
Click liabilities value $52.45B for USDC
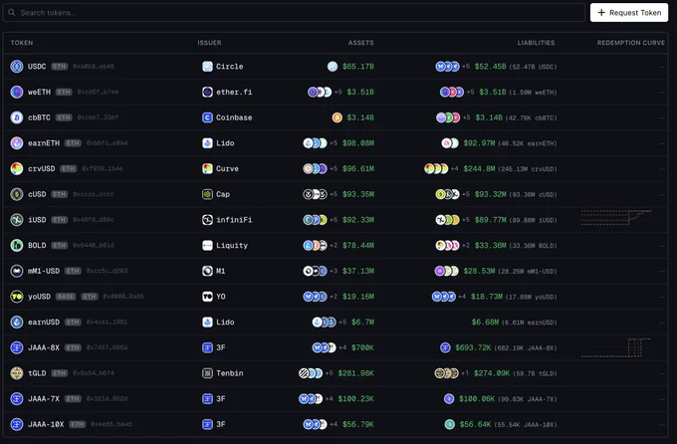[x=491, y=67]
